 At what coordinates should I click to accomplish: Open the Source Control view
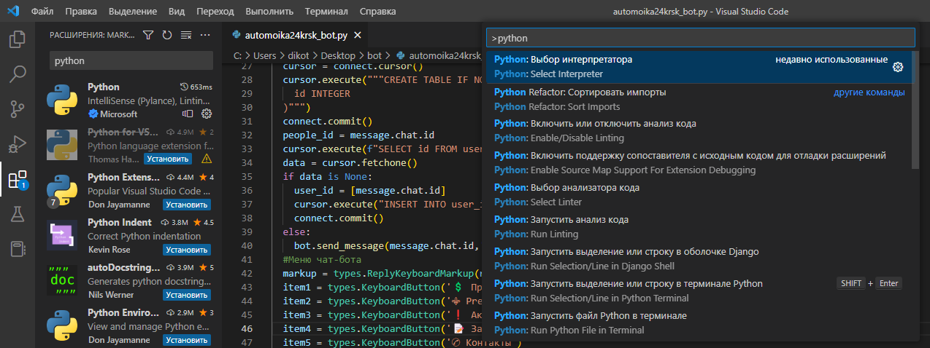pyautogui.click(x=18, y=109)
